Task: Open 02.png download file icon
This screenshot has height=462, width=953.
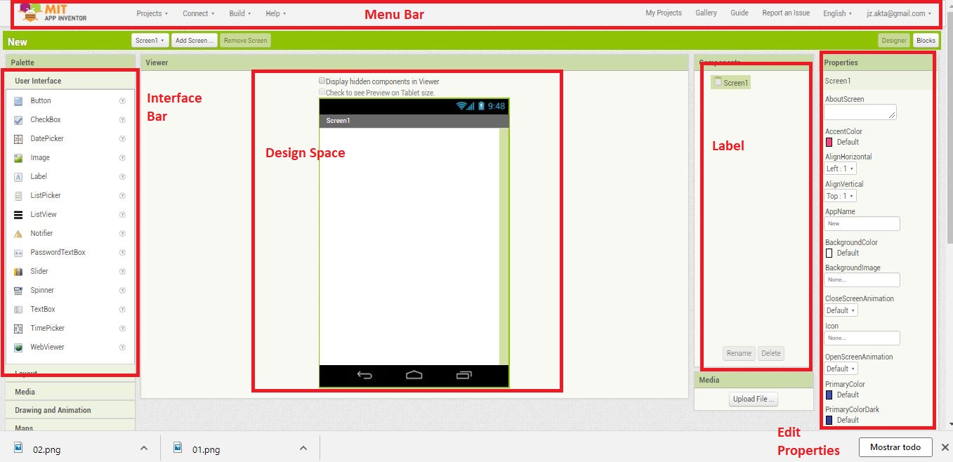Action: [x=19, y=447]
